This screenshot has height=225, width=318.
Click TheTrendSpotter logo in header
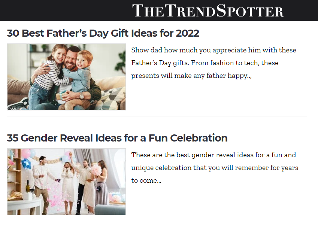click(208, 10)
